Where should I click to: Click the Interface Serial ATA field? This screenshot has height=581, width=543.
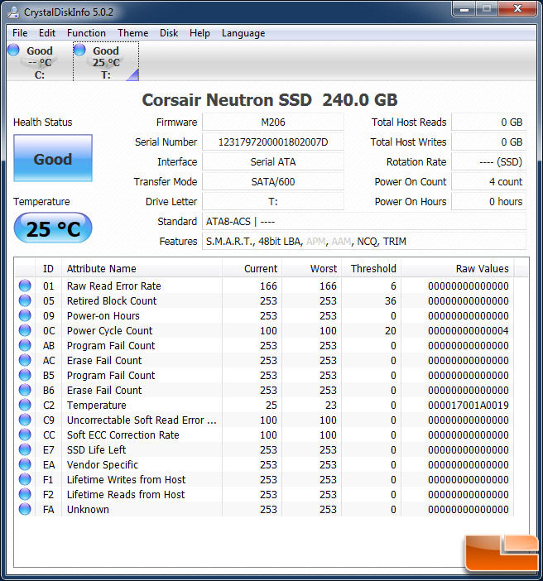click(x=273, y=162)
